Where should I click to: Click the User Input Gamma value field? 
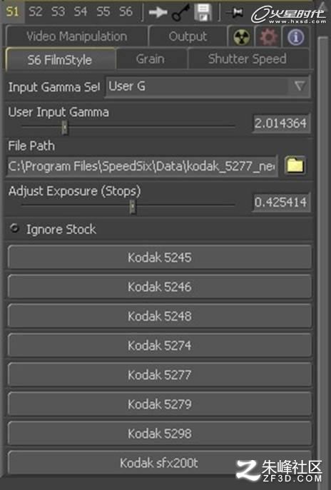tap(280, 123)
